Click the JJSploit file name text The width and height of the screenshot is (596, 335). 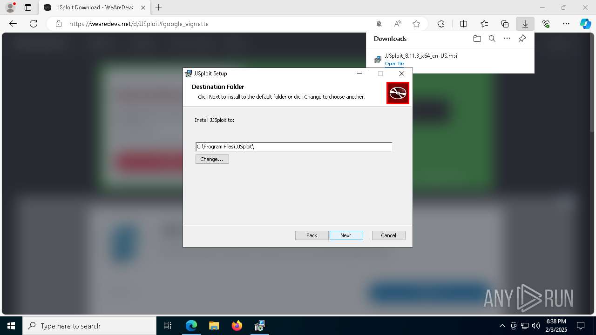tap(421, 56)
